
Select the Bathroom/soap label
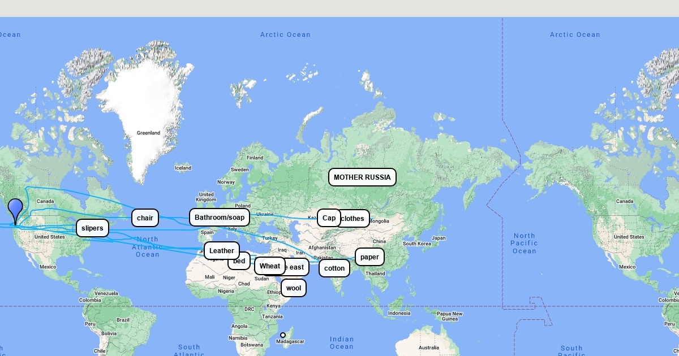(x=220, y=218)
